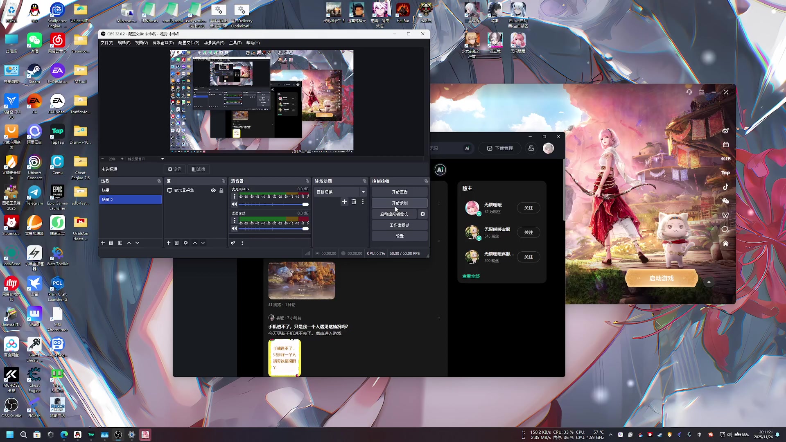Expand the 直接切换 transition dropdown
This screenshot has width=786, height=442.
click(x=363, y=192)
